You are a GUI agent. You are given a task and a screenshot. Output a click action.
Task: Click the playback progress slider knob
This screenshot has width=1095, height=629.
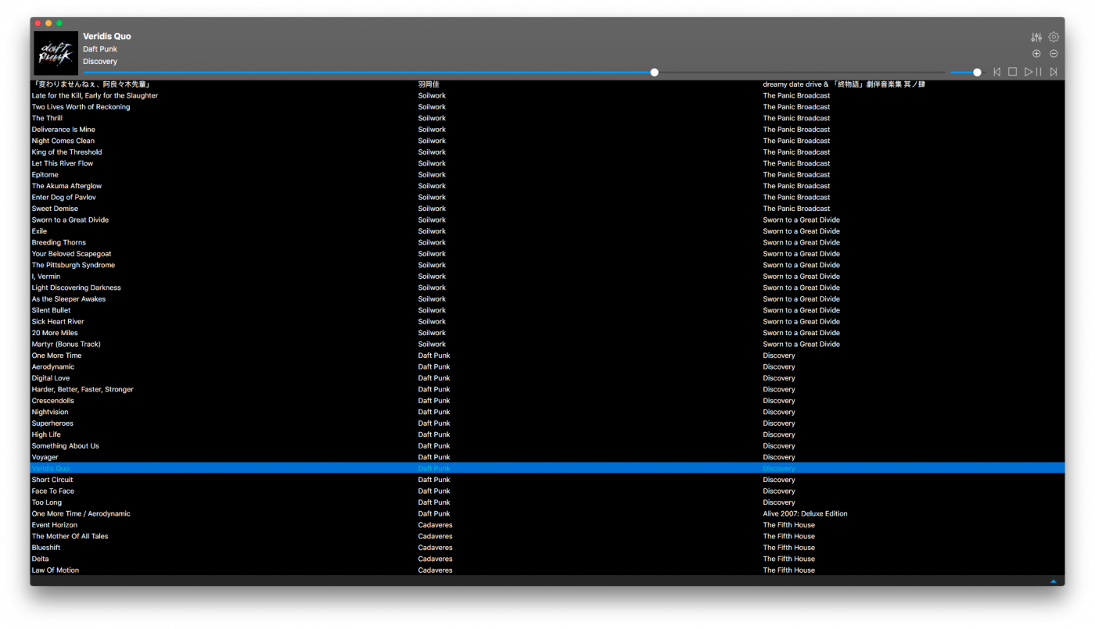[655, 73]
